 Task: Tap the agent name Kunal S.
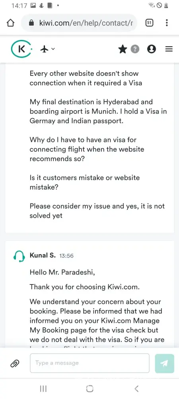pyautogui.click(x=43, y=255)
